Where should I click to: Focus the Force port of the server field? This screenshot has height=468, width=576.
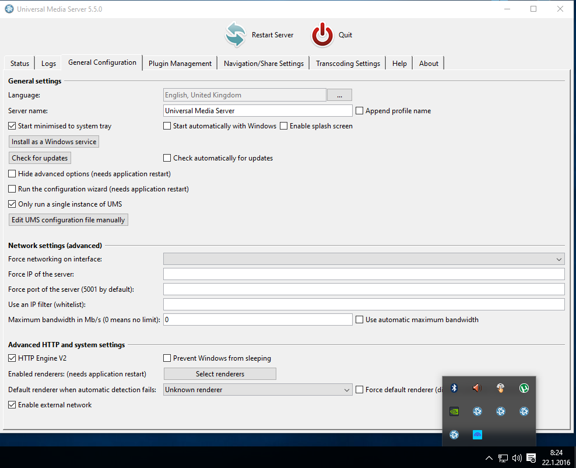point(364,289)
